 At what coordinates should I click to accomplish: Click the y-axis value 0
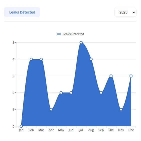coord(13,126)
